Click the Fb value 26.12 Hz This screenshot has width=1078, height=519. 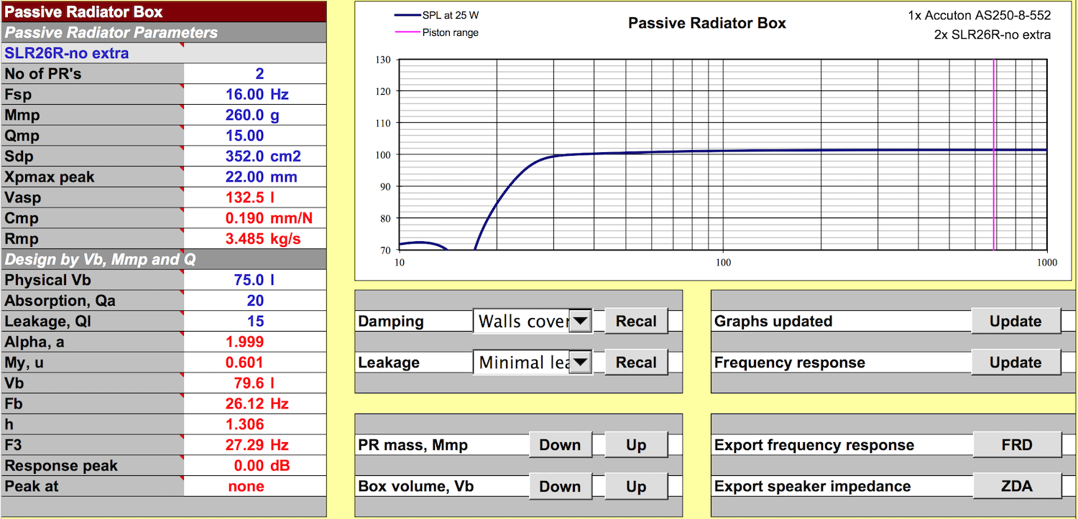(x=255, y=404)
